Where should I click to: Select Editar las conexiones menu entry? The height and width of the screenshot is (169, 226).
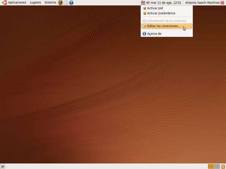tap(164, 26)
